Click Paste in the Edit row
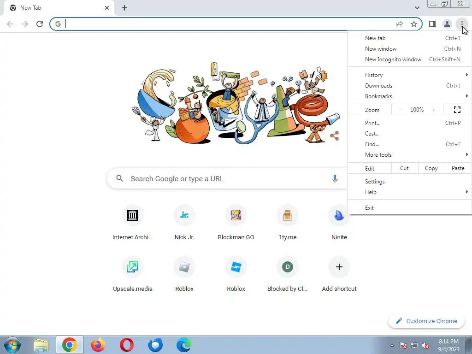The image size is (472, 354). tap(458, 168)
